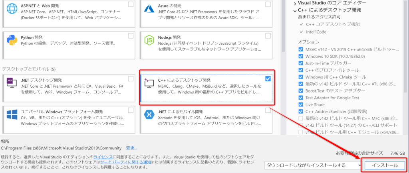Click the ASP.NET and Web development globe icon
The width and height of the screenshot is (409, 173).
click(12, 9)
